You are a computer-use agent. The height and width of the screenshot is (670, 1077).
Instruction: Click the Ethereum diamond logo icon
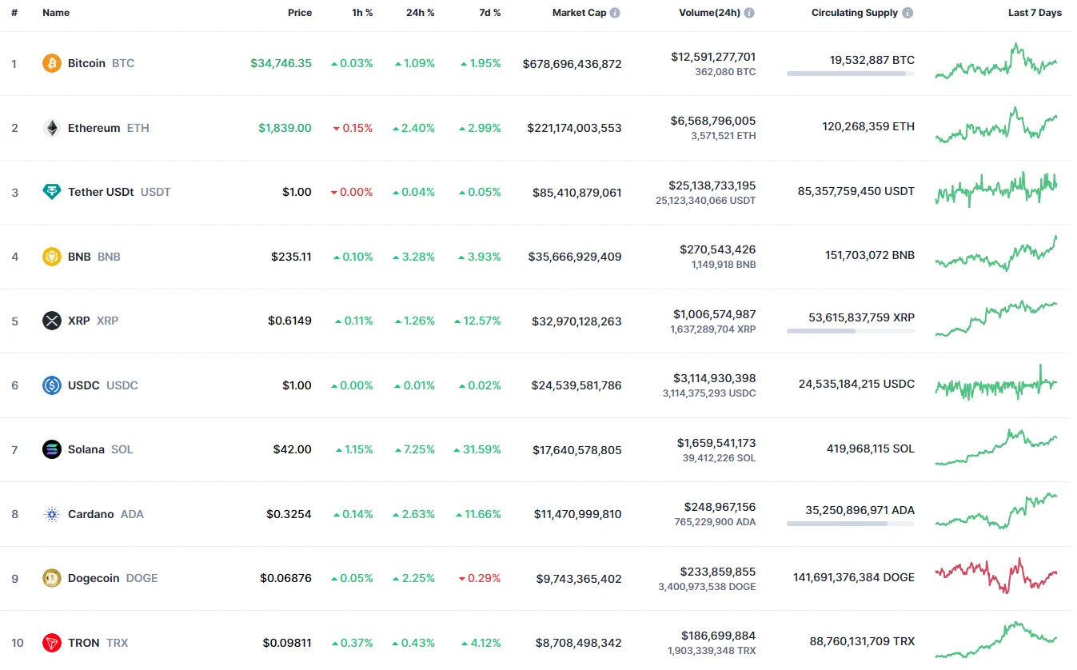[52, 128]
